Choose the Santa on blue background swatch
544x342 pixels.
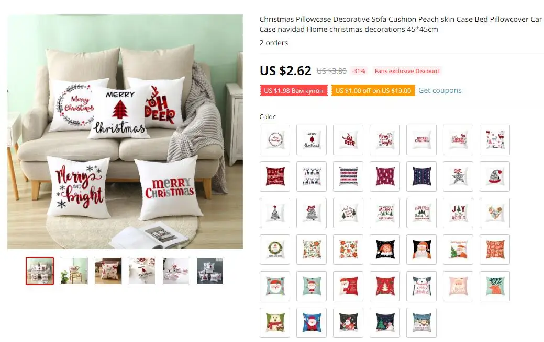pyautogui.click(x=312, y=323)
